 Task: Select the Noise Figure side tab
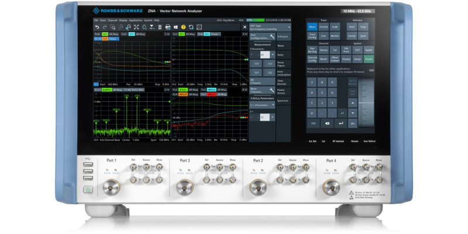click(x=280, y=64)
